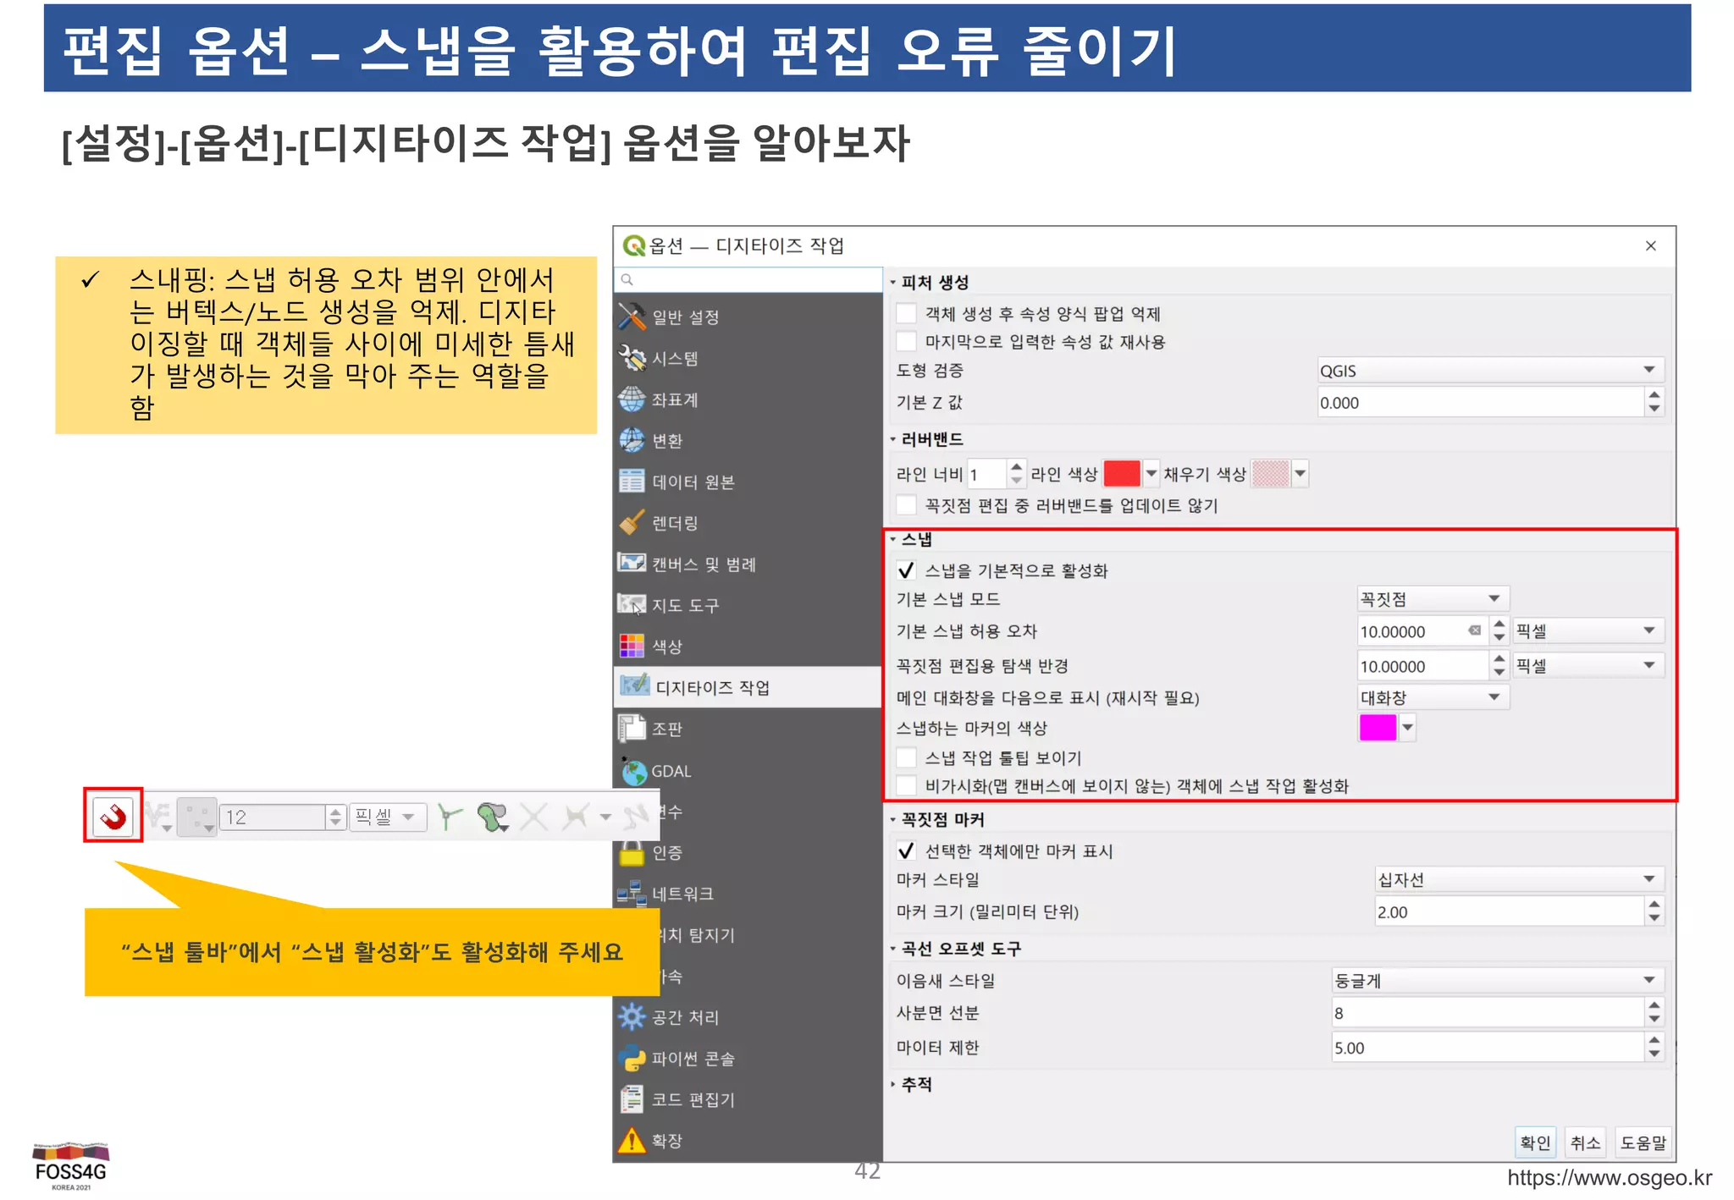Click the 색상 palette icon
This screenshot has width=1734, height=1200.
pyautogui.click(x=632, y=646)
